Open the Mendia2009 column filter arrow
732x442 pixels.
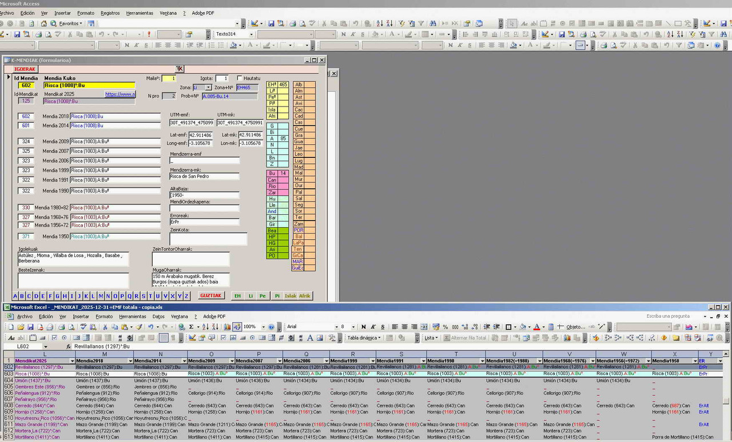pyautogui.click(x=232, y=361)
